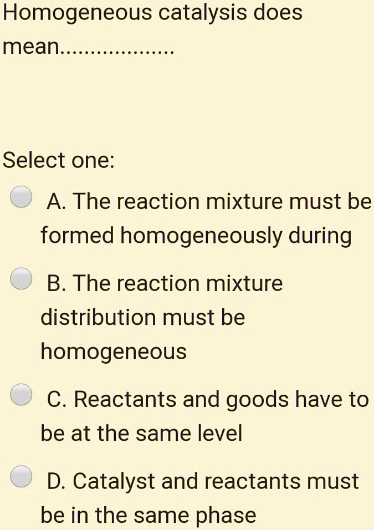Image resolution: width=374 pixels, height=530 pixels.
Task: Click the text 'The reaction mixture must be'
Action: [x=222, y=202]
